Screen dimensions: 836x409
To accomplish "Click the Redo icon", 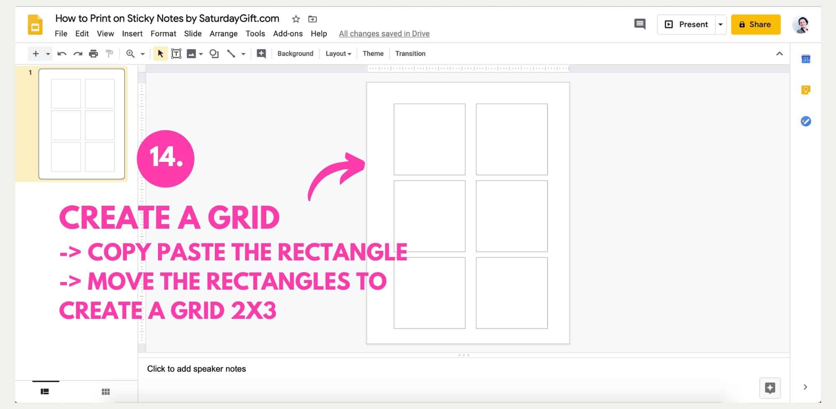I will tap(77, 53).
